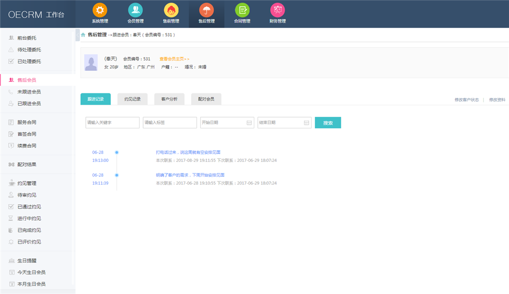
Task: Click the home icon in breadcrumb
Action: click(83, 35)
